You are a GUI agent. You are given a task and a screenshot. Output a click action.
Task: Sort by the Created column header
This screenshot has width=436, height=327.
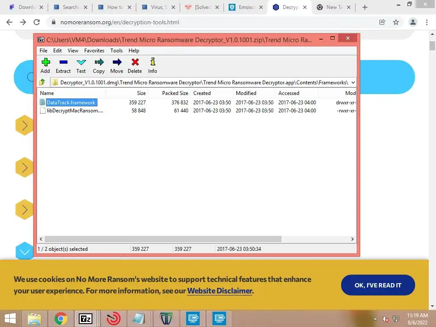tap(212, 93)
